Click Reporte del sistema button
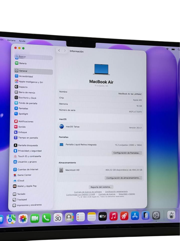 [101, 187]
